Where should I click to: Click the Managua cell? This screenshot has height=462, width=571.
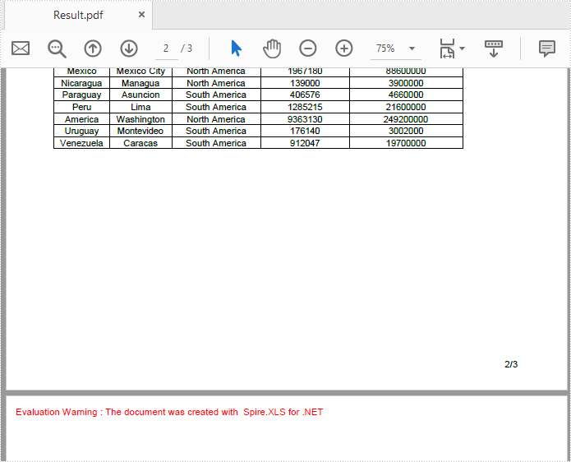pyautogui.click(x=140, y=83)
